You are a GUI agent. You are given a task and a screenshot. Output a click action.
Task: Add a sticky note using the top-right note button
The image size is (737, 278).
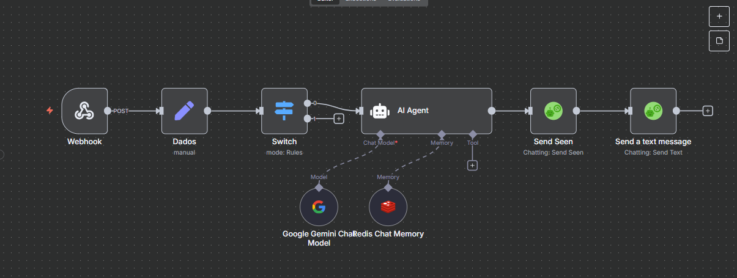[719, 41]
